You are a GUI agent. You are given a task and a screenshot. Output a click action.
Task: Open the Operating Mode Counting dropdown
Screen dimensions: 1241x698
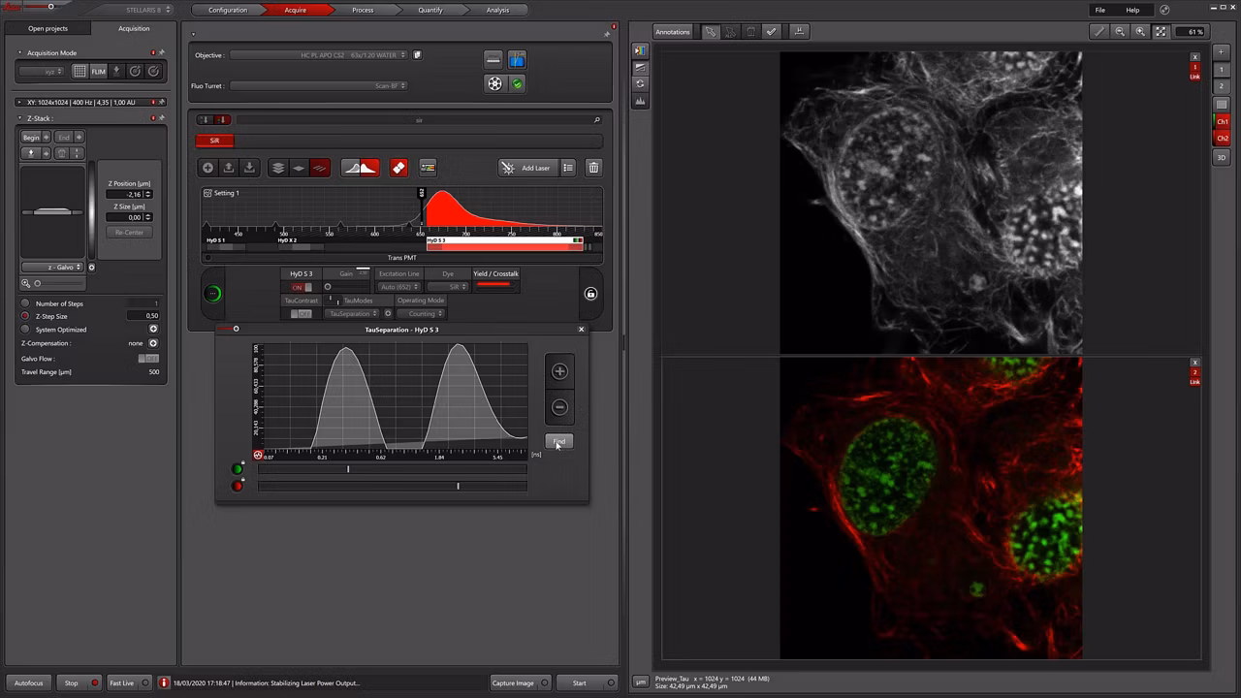pyautogui.click(x=421, y=314)
